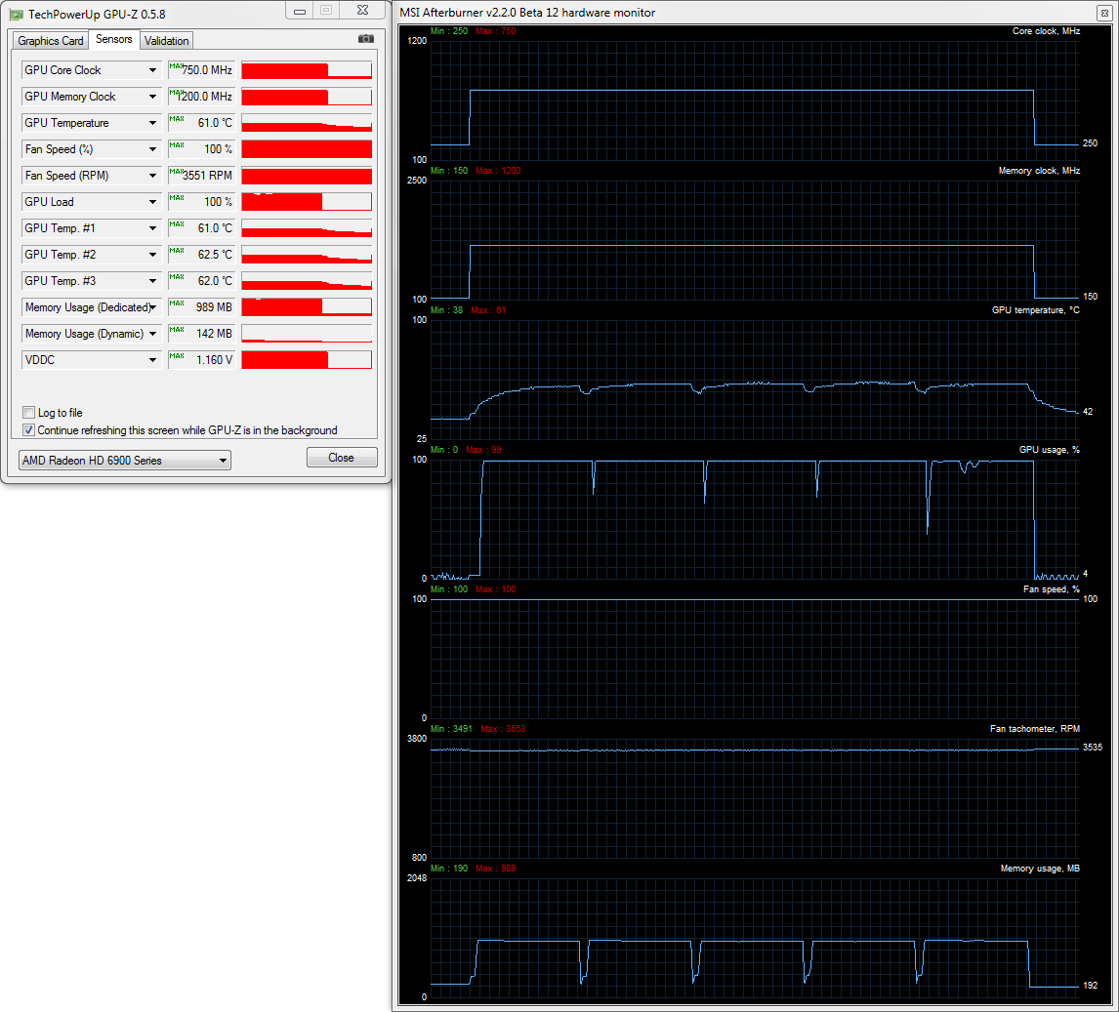Click the Close button in GPU-Z
Viewport: 1119px width, 1012px height.
(342, 458)
